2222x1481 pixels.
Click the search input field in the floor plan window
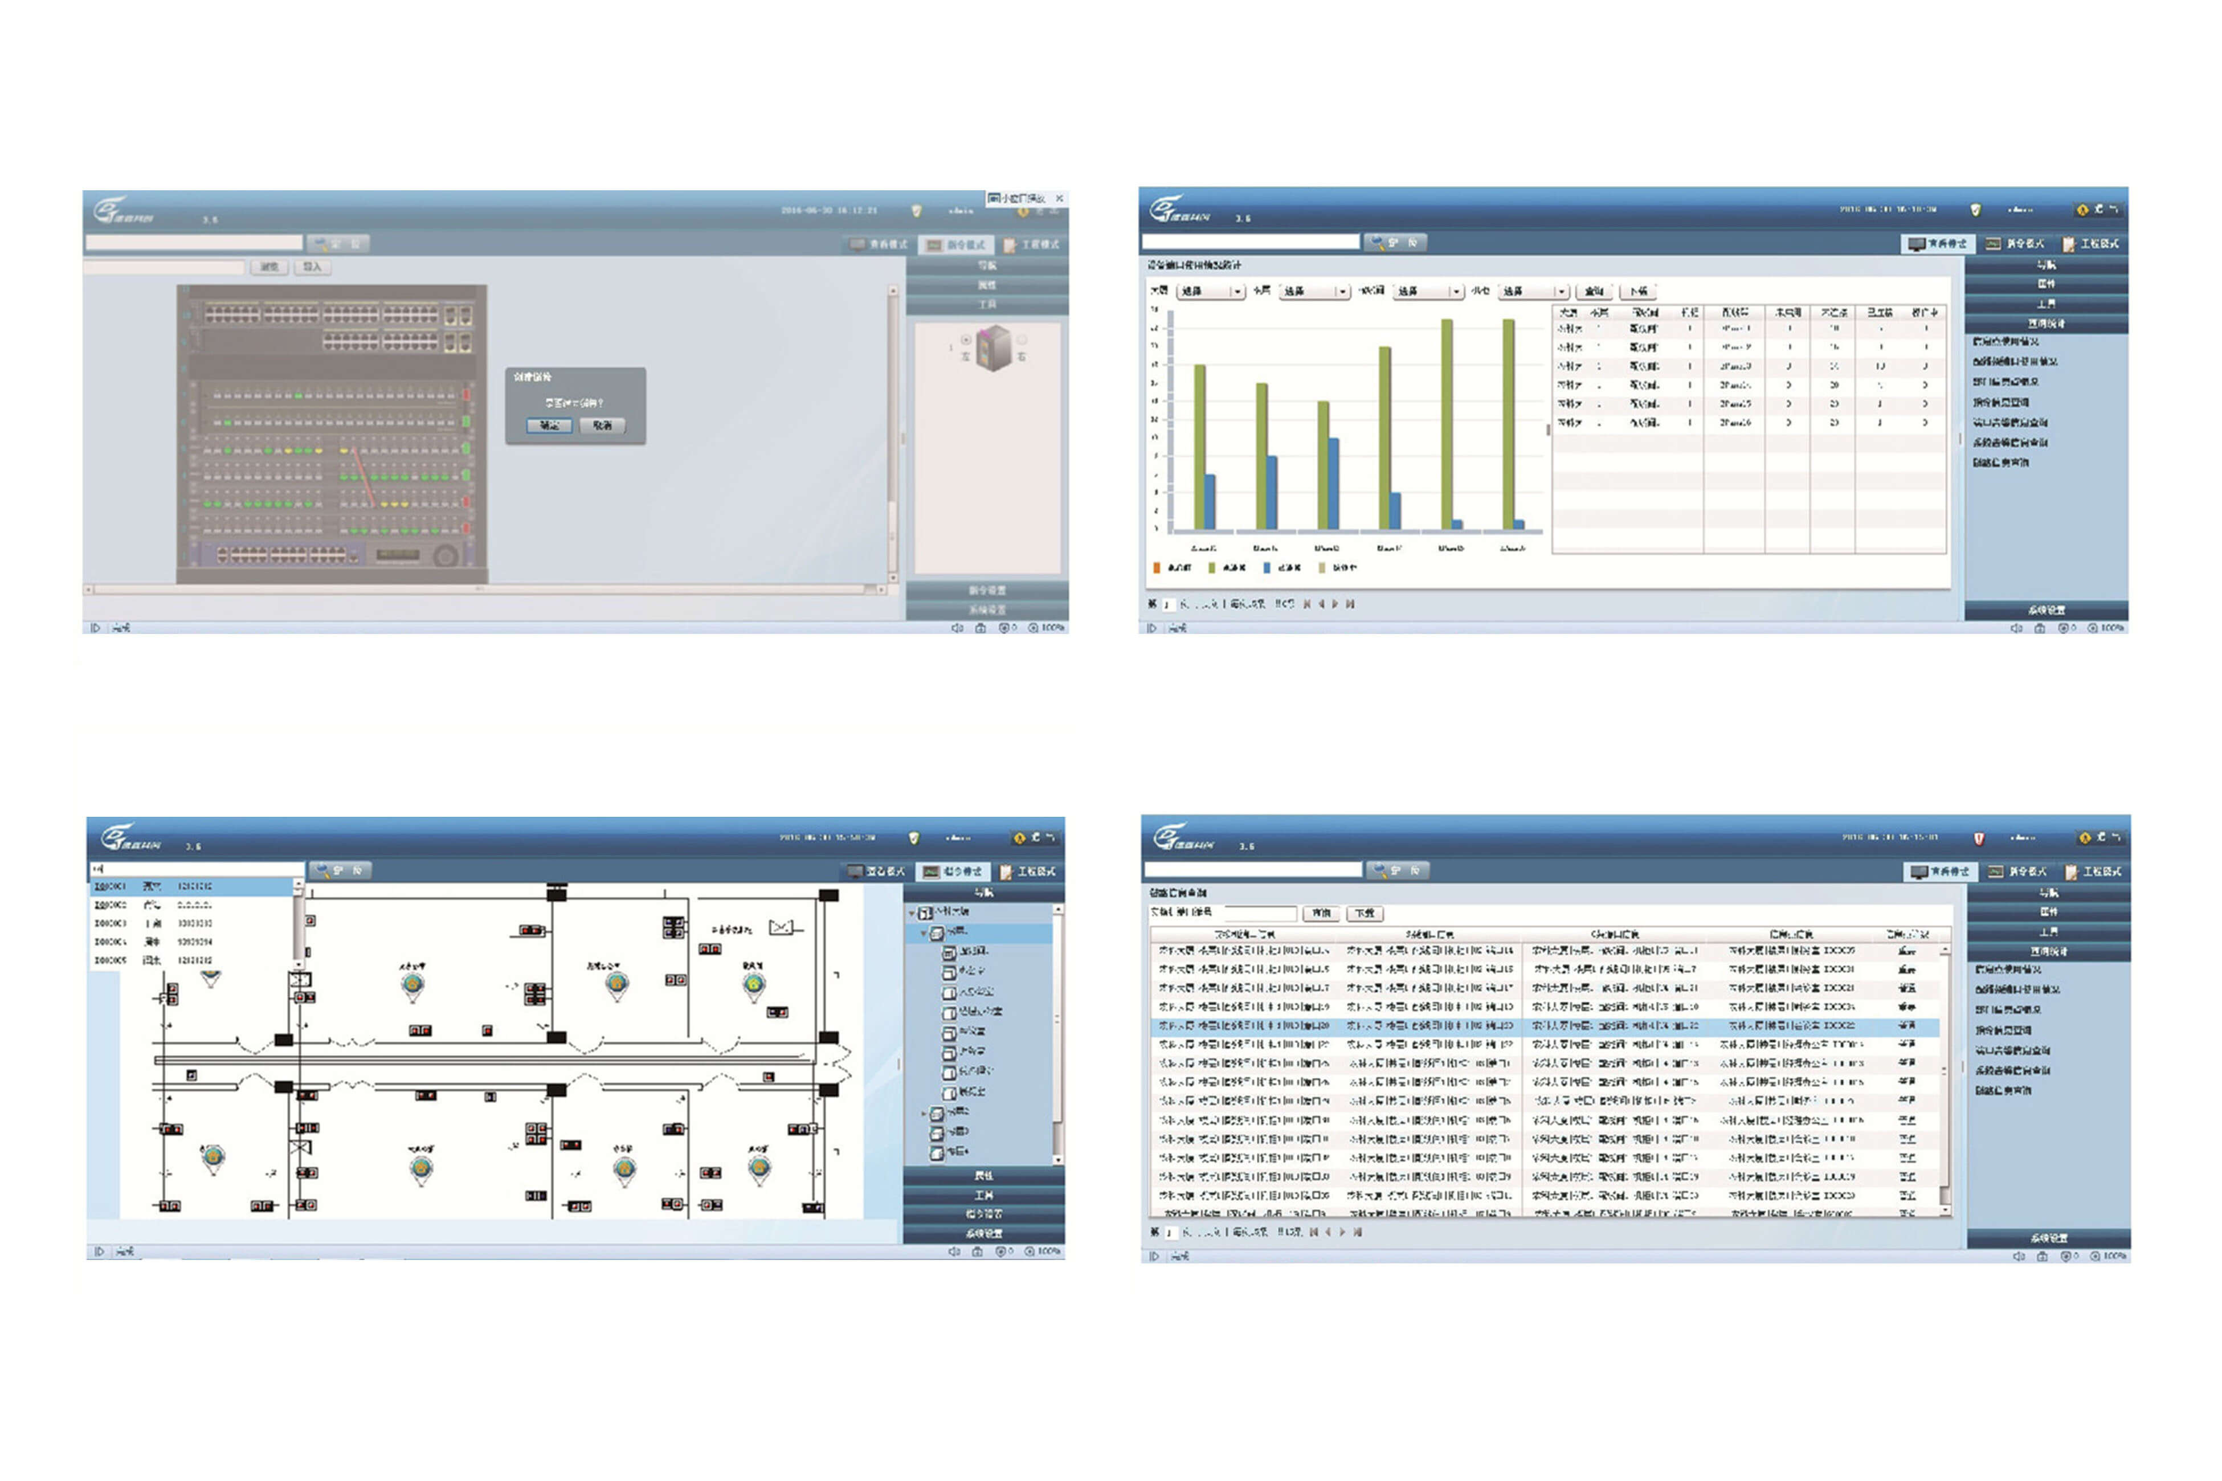(x=198, y=869)
